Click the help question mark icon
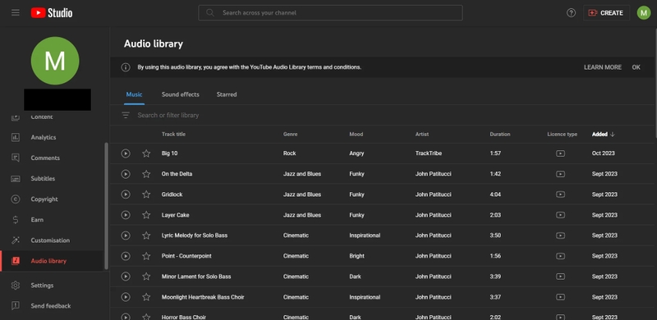This screenshot has width=657, height=320. tap(571, 13)
